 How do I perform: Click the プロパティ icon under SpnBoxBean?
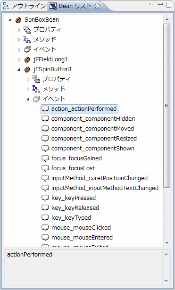27,30
